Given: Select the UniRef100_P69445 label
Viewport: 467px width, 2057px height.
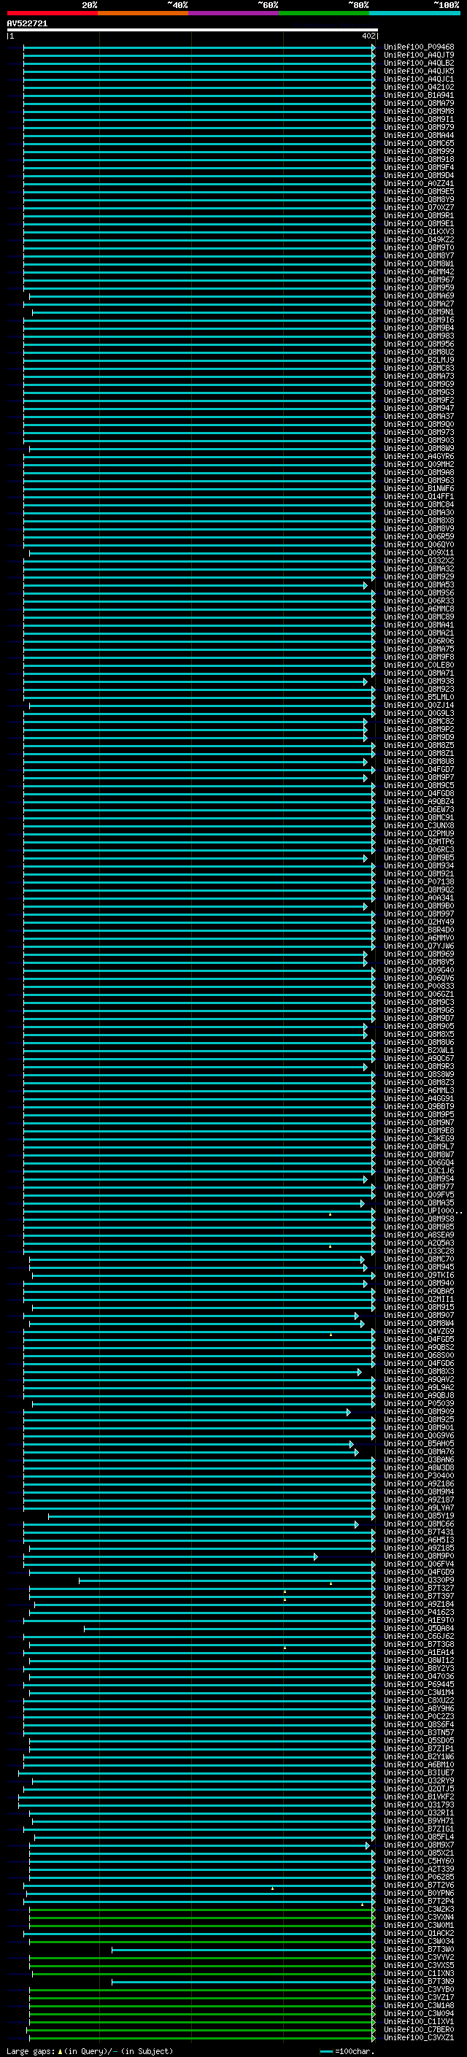Looking at the screenshot, I should [419, 1685].
